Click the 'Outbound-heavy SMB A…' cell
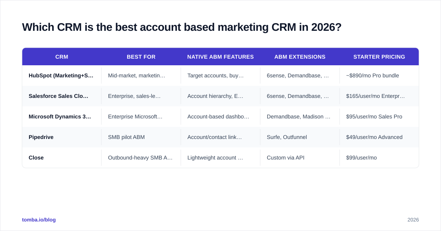 (141, 158)
